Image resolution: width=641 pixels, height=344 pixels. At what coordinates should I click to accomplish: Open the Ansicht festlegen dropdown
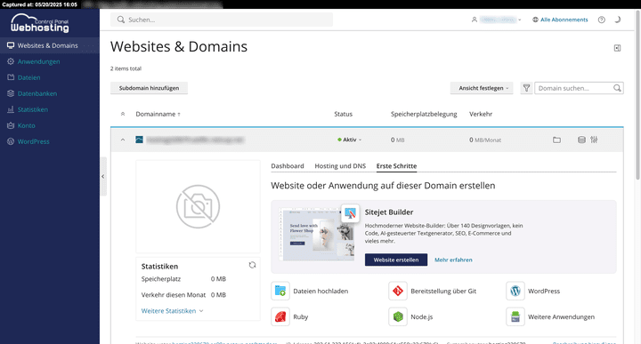[x=482, y=88]
